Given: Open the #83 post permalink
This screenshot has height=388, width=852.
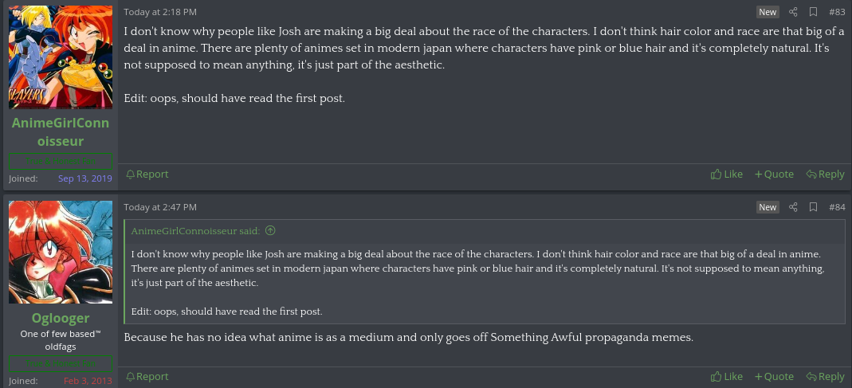Looking at the screenshot, I should pos(837,12).
